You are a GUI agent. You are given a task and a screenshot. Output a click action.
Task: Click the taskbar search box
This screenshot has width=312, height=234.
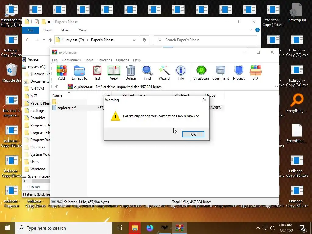click(x=63, y=228)
